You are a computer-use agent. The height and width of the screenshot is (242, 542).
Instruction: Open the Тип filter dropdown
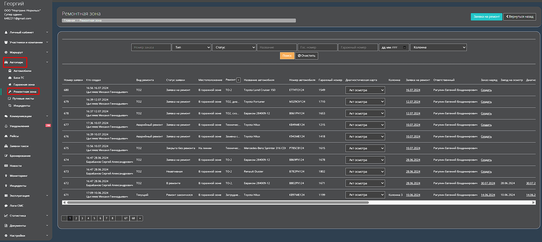pos(191,48)
